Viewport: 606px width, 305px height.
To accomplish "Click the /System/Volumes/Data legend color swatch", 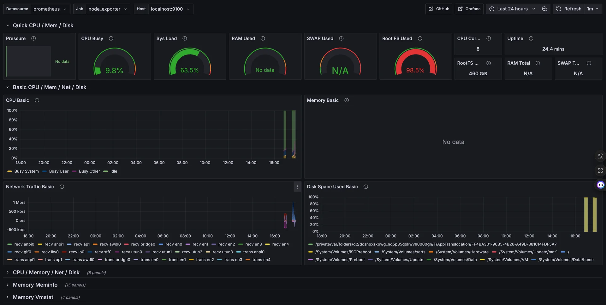I will point(429,260).
